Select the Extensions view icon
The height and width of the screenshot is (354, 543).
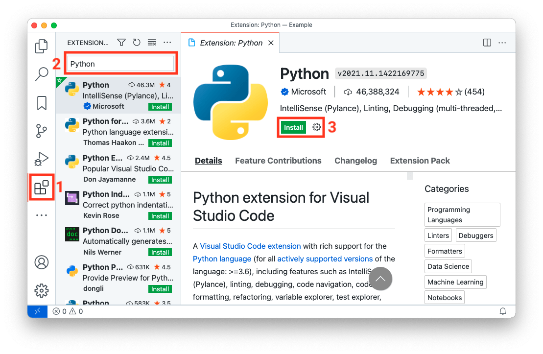click(41, 187)
